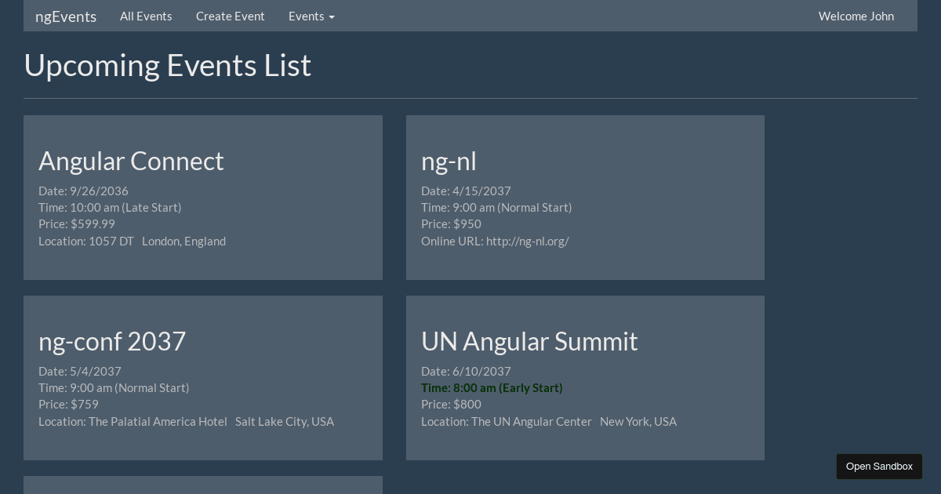The height and width of the screenshot is (494, 941).
Task: Click The UN Angular Center location
Action: pos(549,421)
